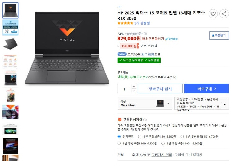
Task: Click the WOW membership badge
Action: coord(122,54)
